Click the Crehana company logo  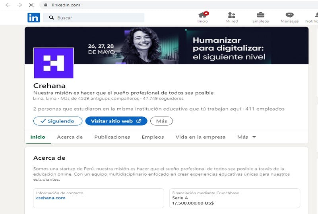point(54,63)
